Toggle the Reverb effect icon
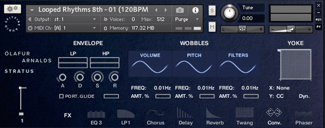325x128 pixels. [215, 113]
